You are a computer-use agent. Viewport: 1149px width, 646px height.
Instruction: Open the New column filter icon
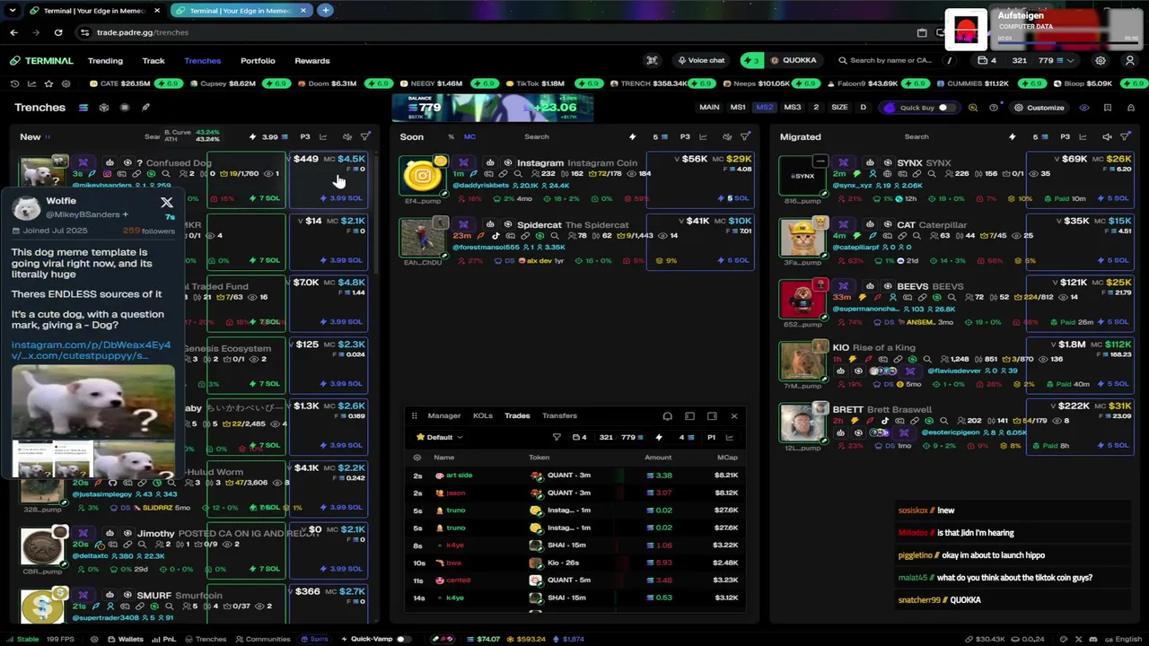[365, 137]
